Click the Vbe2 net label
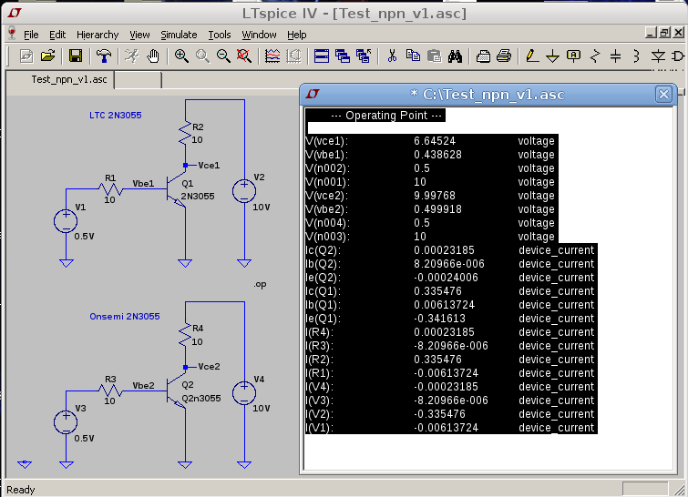The width and height of the screenshot is (688, 497). click(143, 386)
